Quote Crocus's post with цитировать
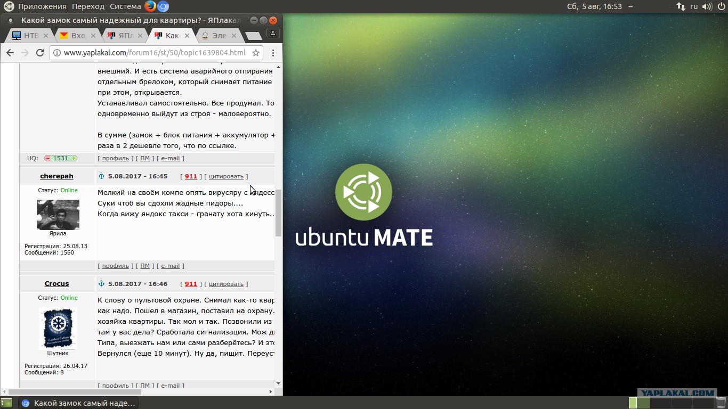This screenshot has width=728, height=409. pos(226,284)
